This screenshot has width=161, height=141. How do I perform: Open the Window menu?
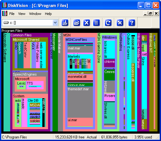35,14
